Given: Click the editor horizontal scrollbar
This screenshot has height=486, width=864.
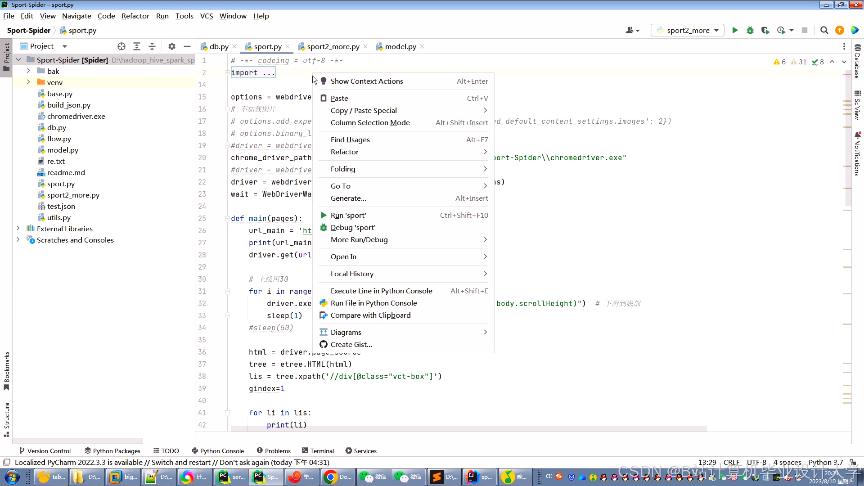Looking at the screenshot, I should point(468,428).
